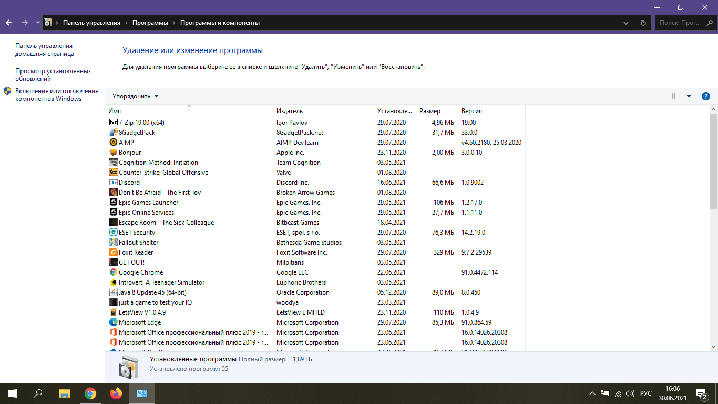718x404 pixels.
Task: Click the ESET Security icon
Action: 113,232
